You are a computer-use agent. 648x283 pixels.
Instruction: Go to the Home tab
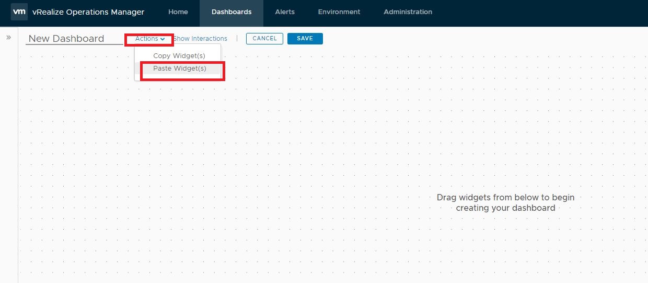click(178, 12)
